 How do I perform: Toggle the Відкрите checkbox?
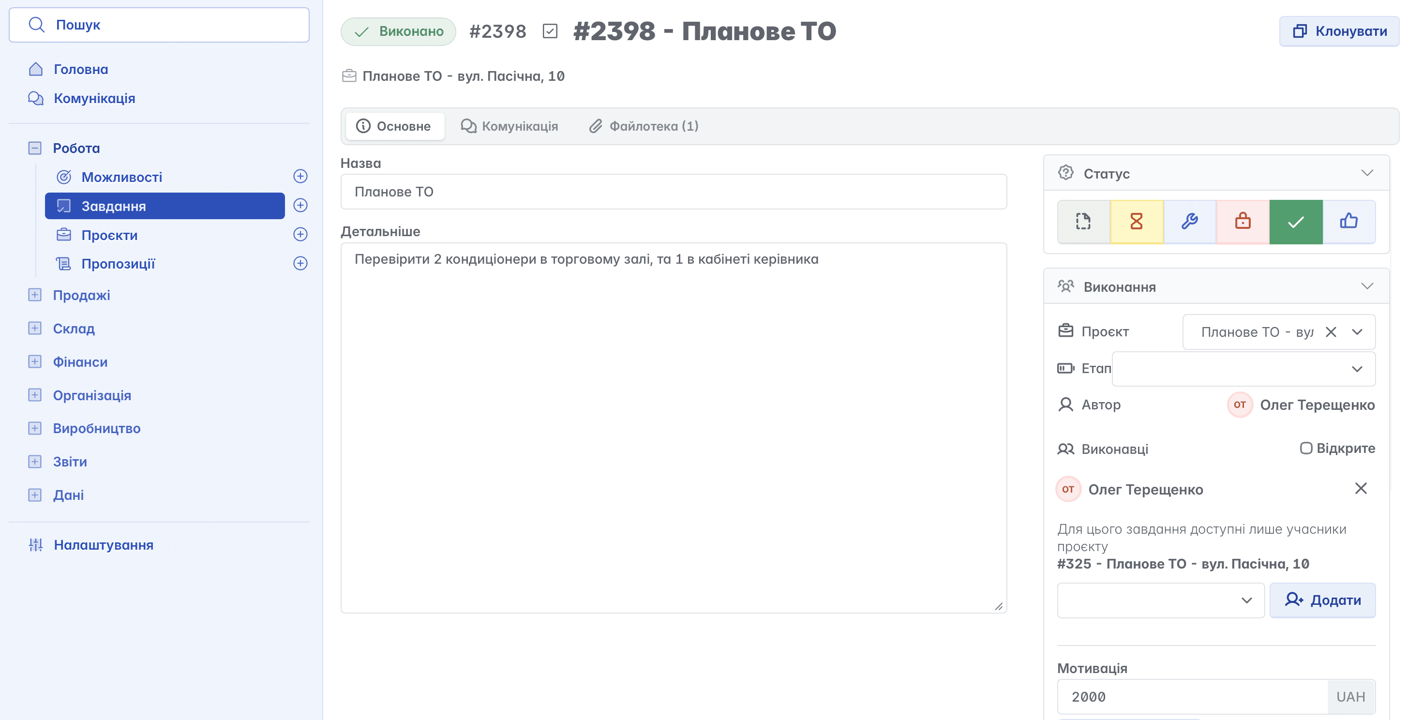click(x=1305, y=448)
